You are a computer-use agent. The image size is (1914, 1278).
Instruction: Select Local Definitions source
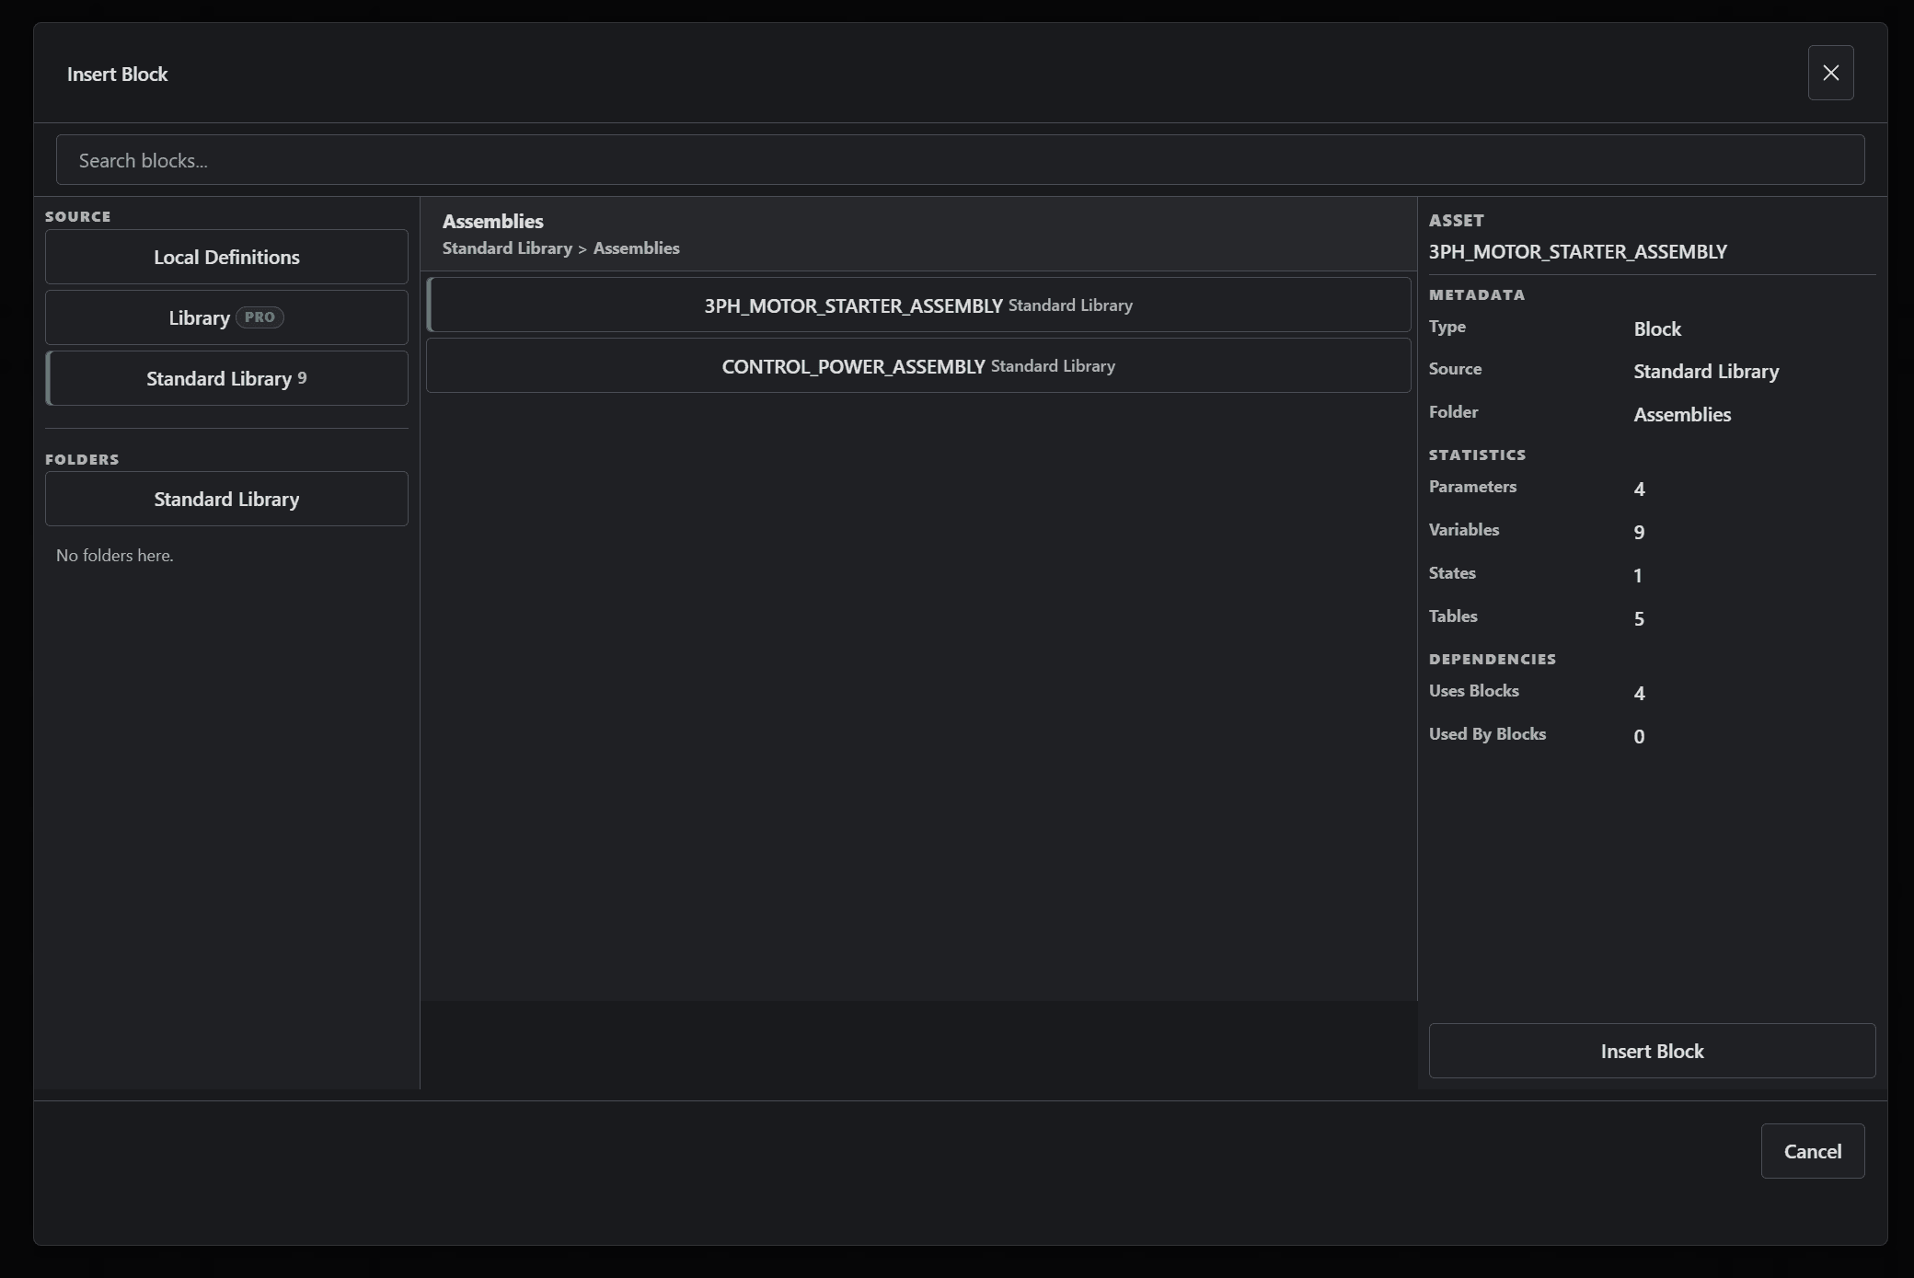tap(226, 257)
